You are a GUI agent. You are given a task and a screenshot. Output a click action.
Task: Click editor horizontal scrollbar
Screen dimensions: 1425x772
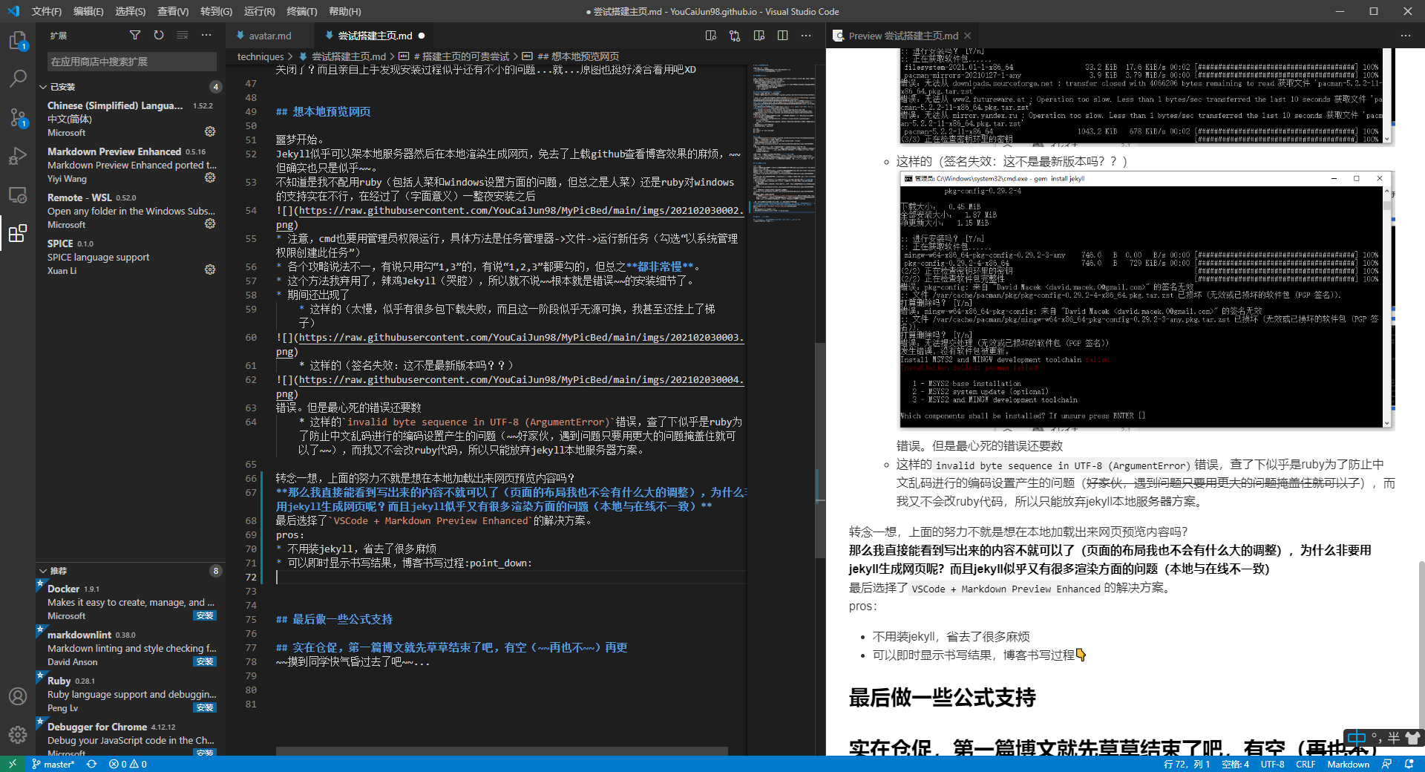502,751
